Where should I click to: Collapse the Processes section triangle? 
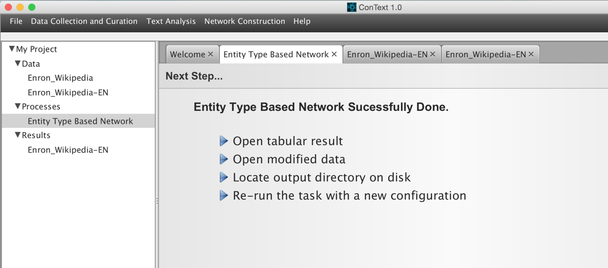[18, 106]
